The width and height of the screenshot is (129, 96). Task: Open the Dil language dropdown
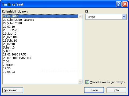[124, 17]
